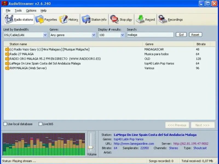Viewport: 219px width, 164px height.
Task: Open the Recordings headphones icon
Action: (163, 19)
